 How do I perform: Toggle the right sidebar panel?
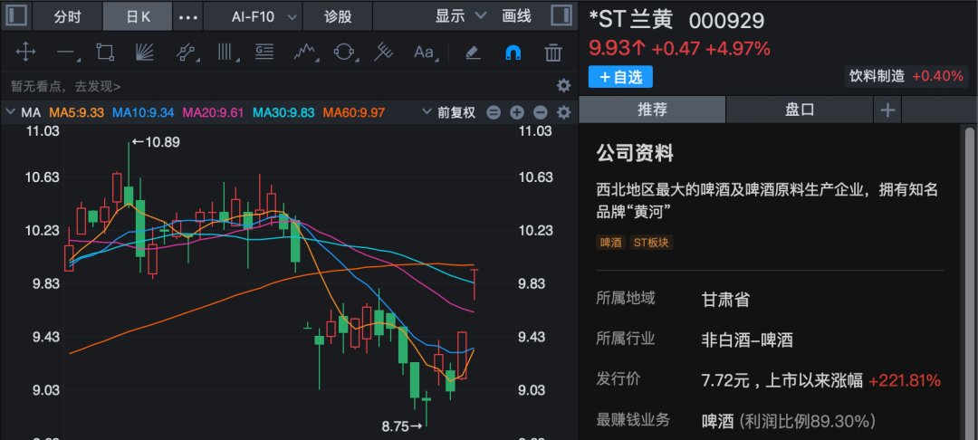pyautogui.click(x=561, y=16)
